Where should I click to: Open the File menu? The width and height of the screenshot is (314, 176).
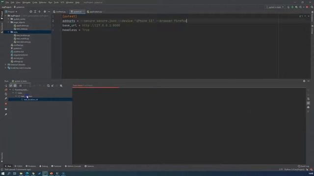pos(7,2)
